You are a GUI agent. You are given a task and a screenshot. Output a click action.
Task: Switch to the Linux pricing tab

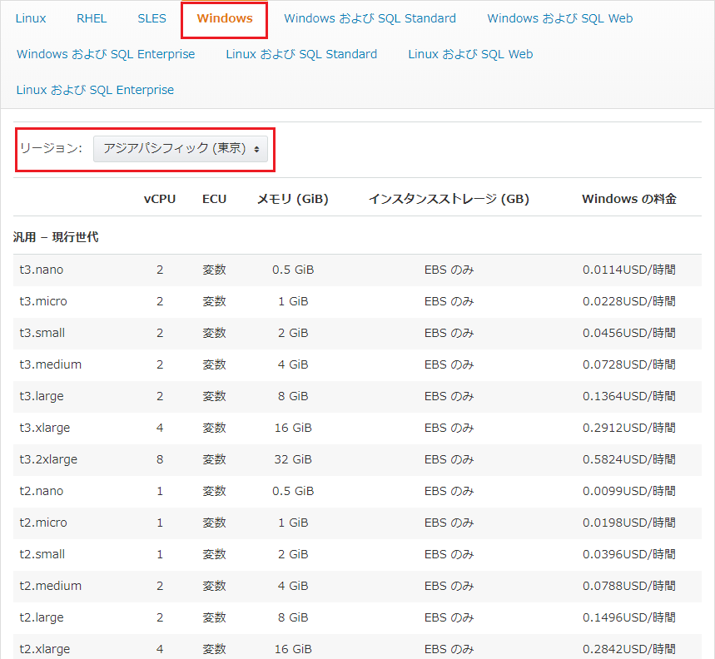[x=31, y=18]
